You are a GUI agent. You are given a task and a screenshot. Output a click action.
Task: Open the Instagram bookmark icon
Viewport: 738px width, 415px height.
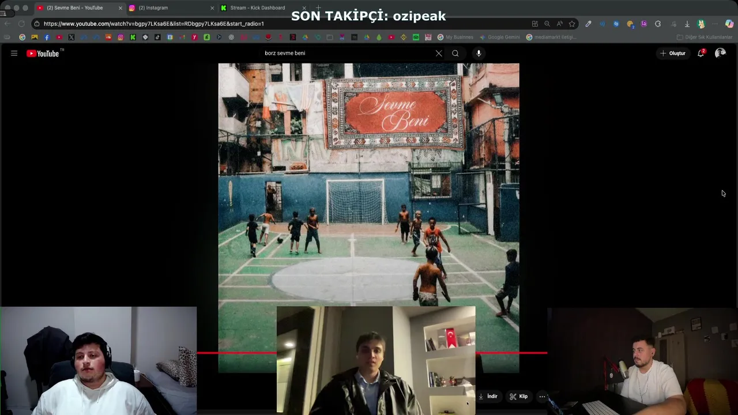[x=121, y=37]
